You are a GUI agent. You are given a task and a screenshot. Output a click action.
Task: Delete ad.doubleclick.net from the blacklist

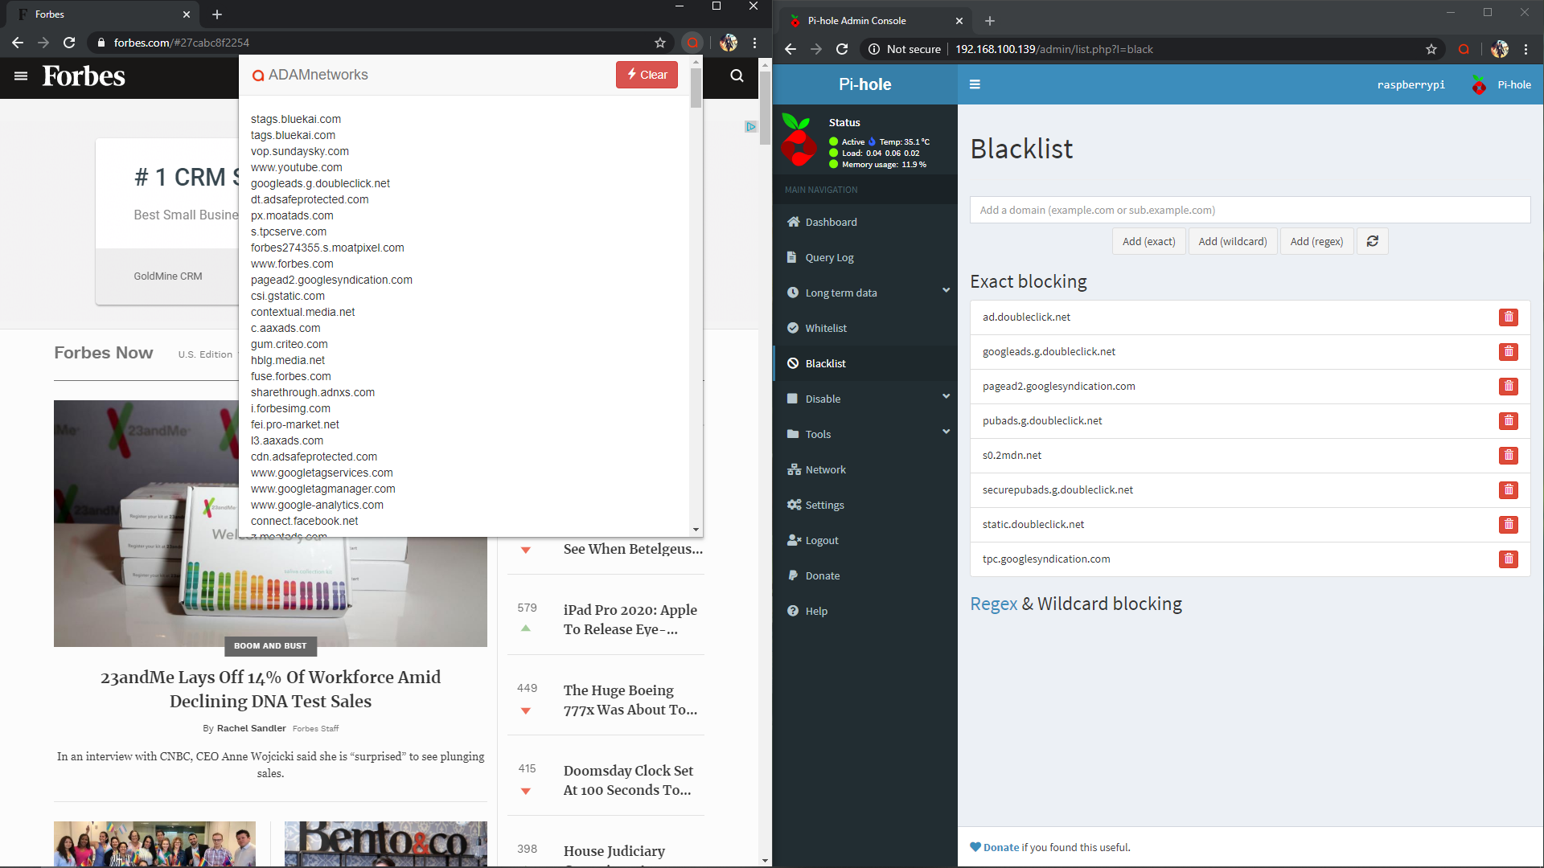(1508, 317)
